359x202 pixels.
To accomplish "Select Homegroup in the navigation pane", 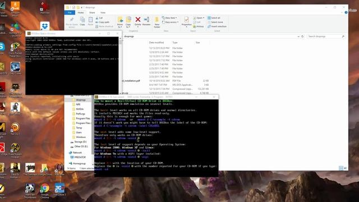I will [77, 163].
